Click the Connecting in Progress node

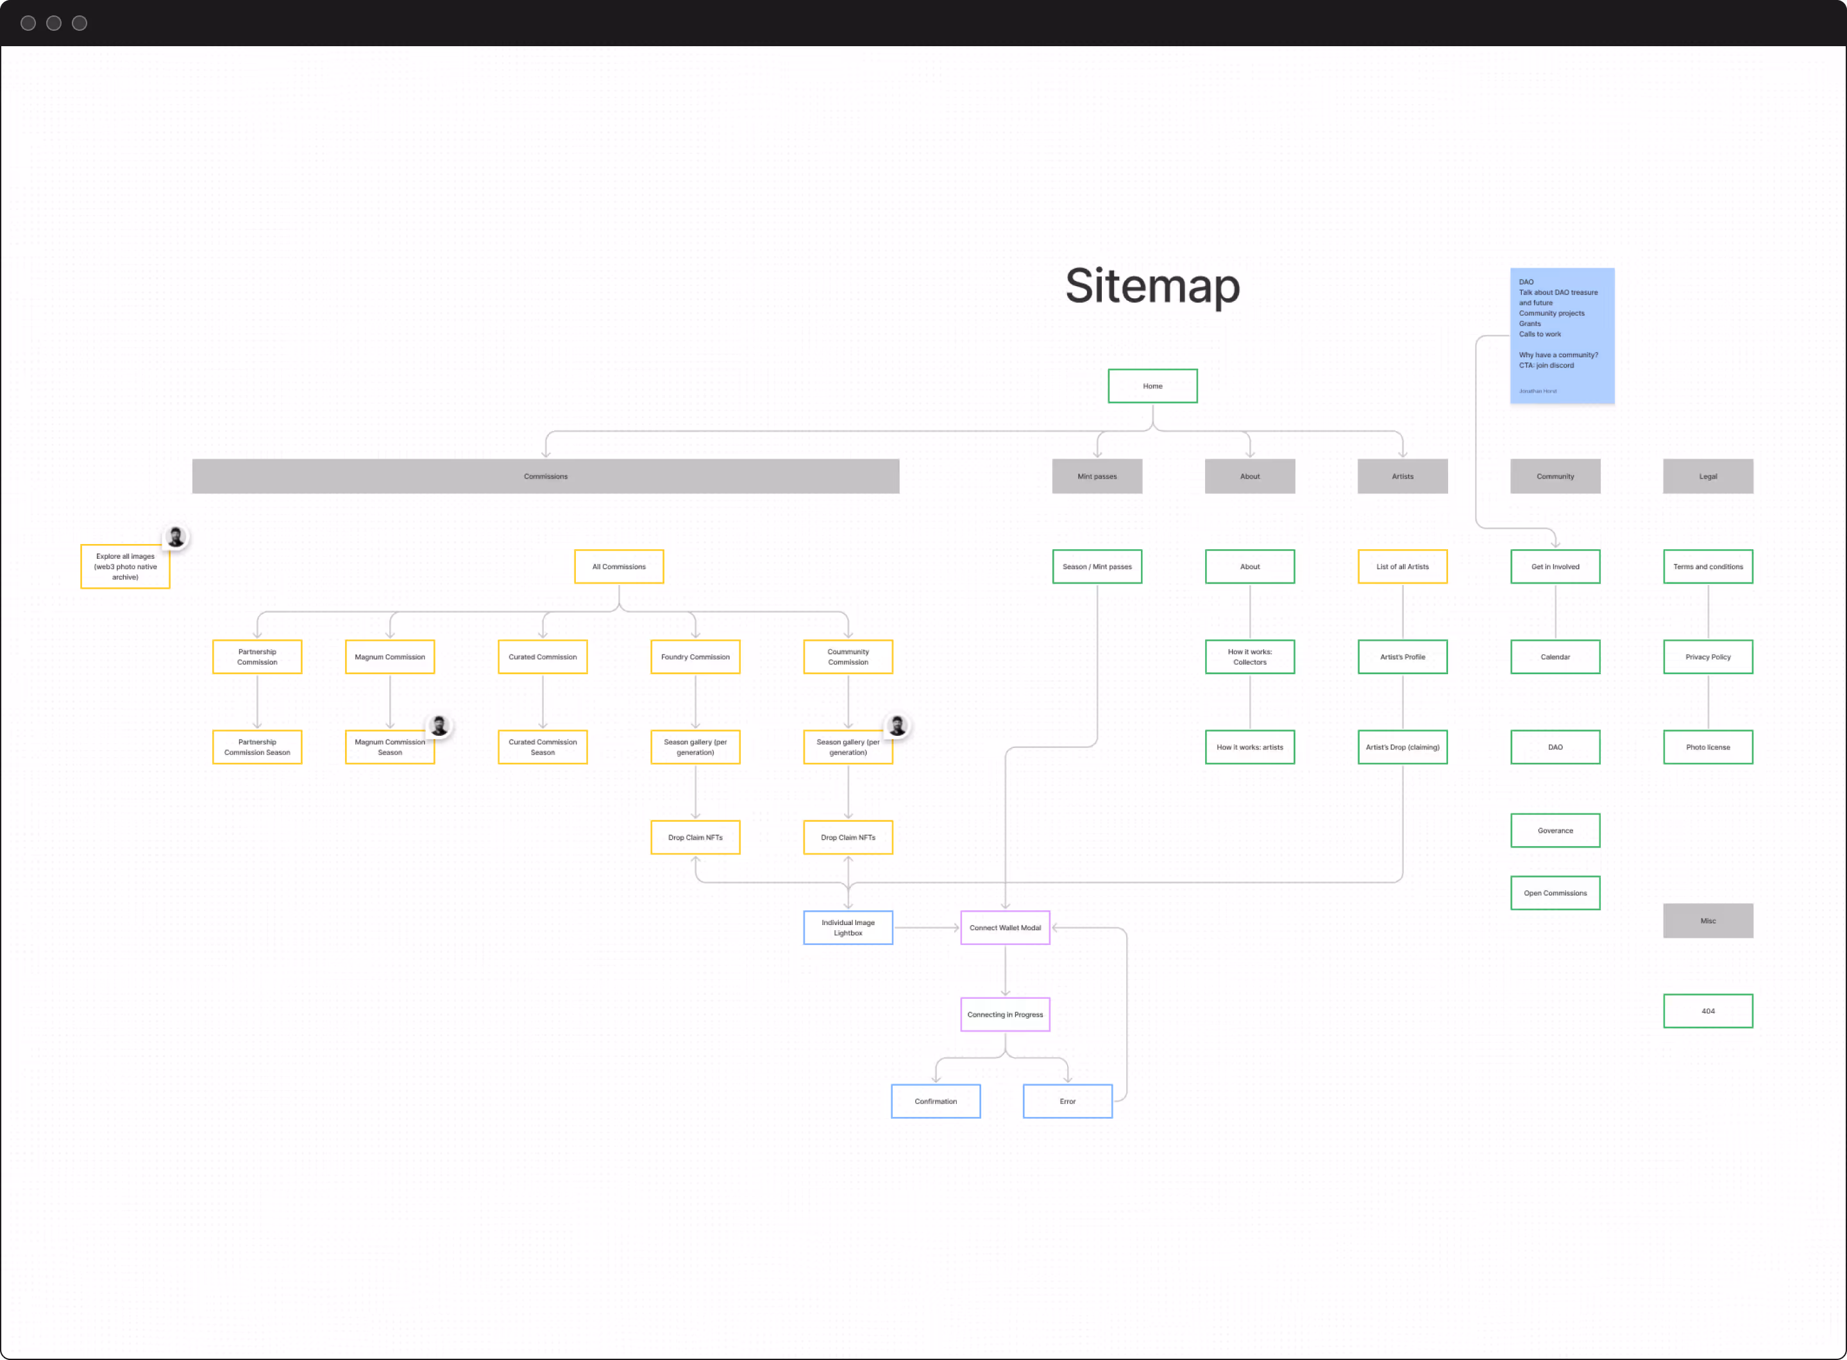coord(1004,1014)
